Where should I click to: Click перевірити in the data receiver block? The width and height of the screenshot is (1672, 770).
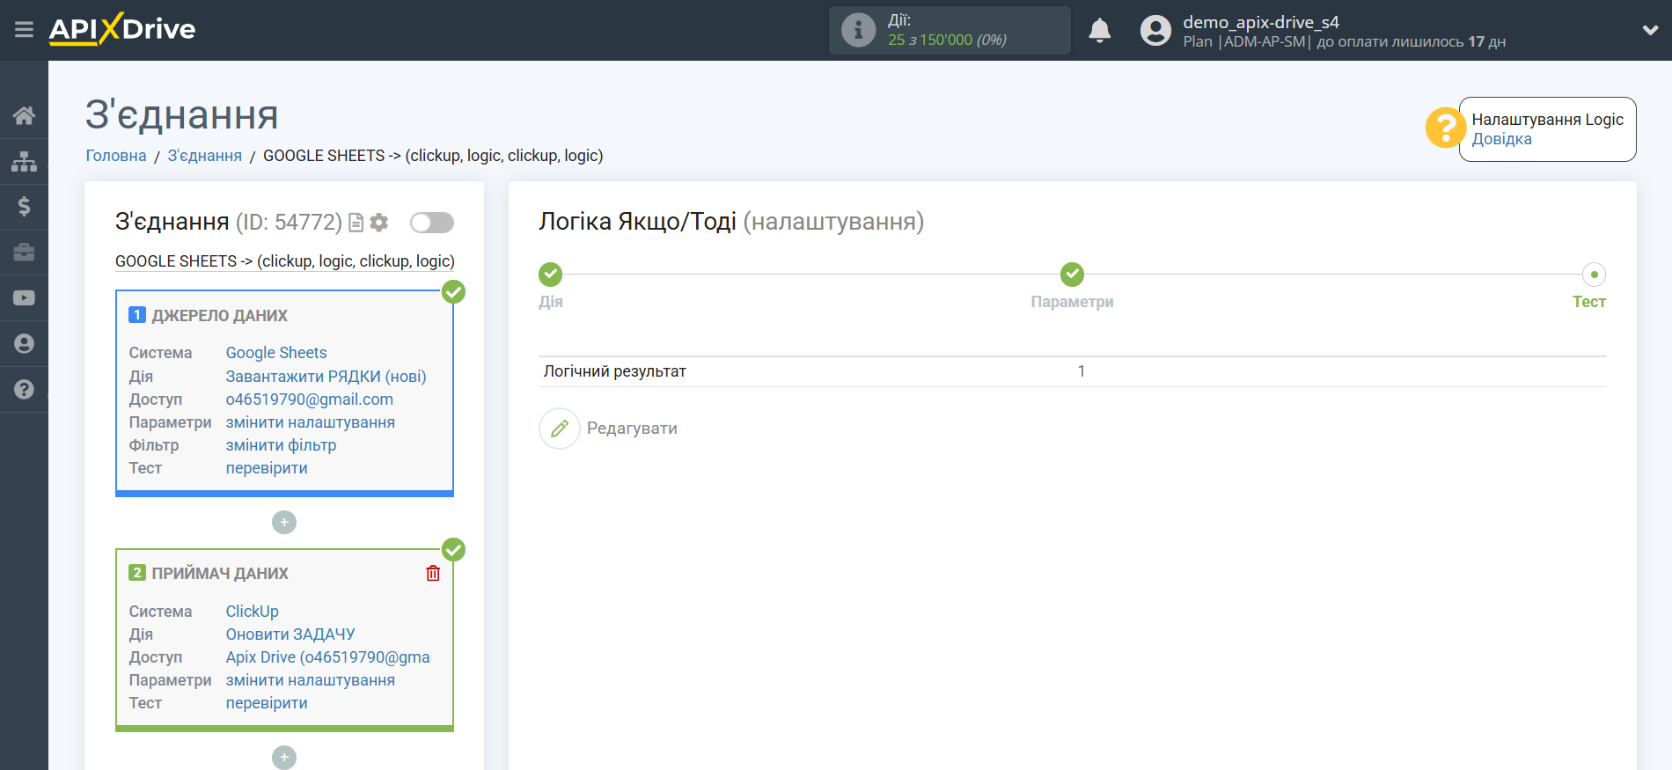pyautogui.click(x=267, y=703)
